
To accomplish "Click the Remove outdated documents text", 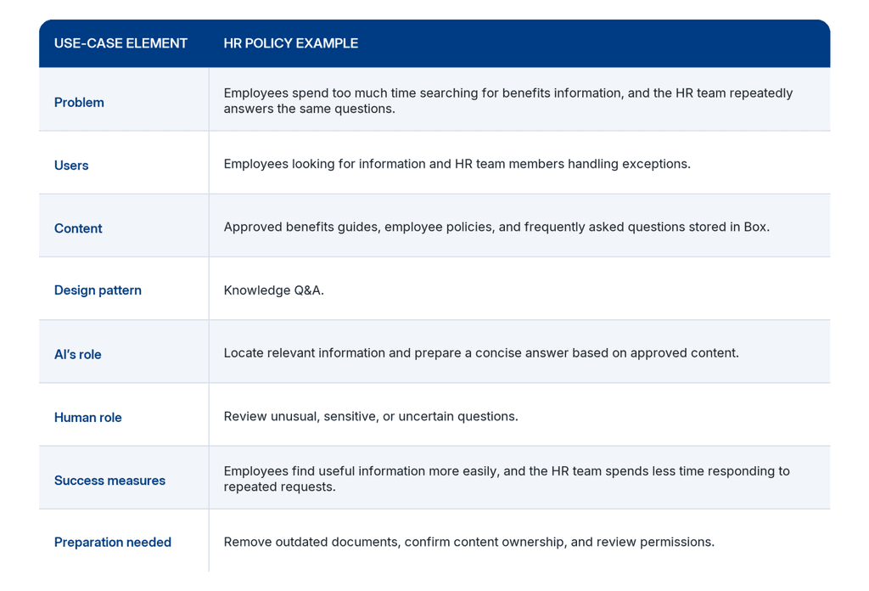I will [468, 543].
